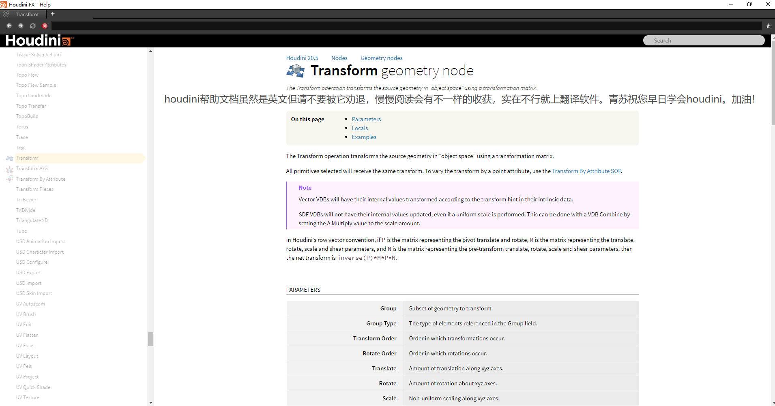Select Transform Pieces in the sidebar
Image resolution: width=775 pixels, height=406 pixels.
click(x=34, y=189)
